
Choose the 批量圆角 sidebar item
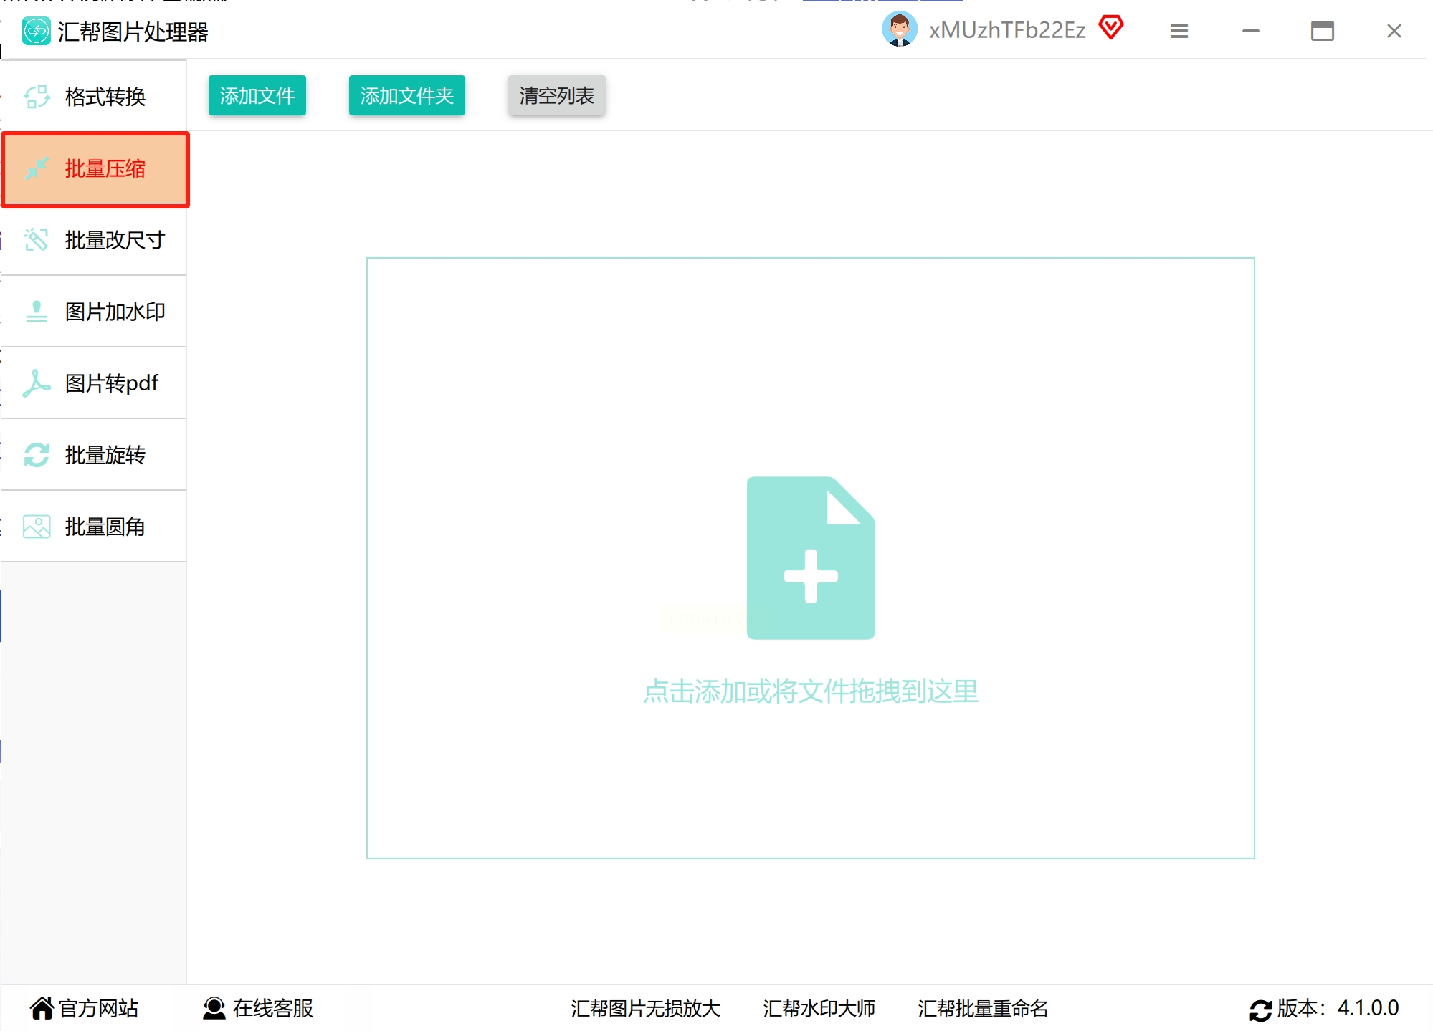[x=94, y=527]
